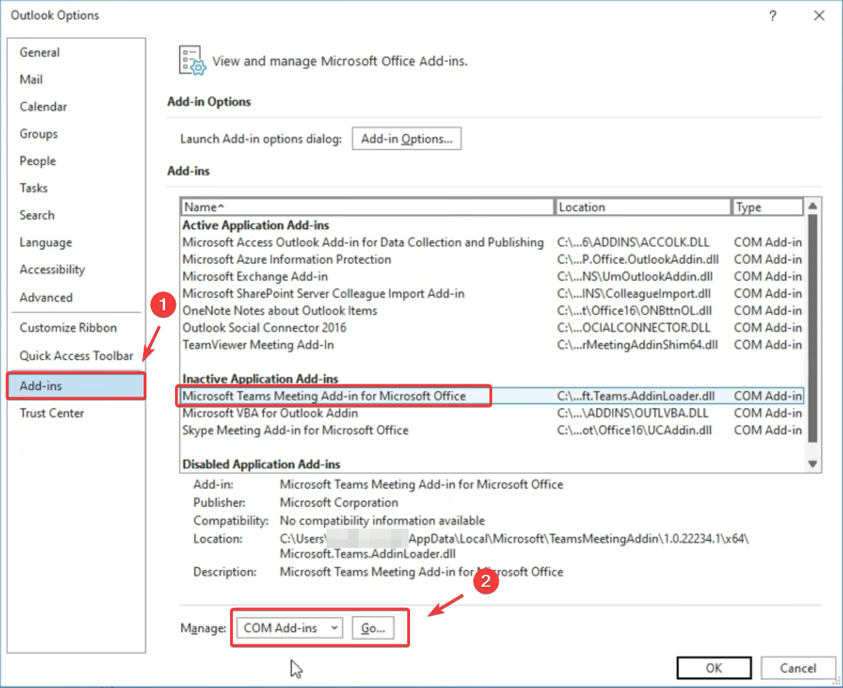Screen dimensions: 843x688
Task: Select Groups in the sidebar
Action: pos(39,134)
